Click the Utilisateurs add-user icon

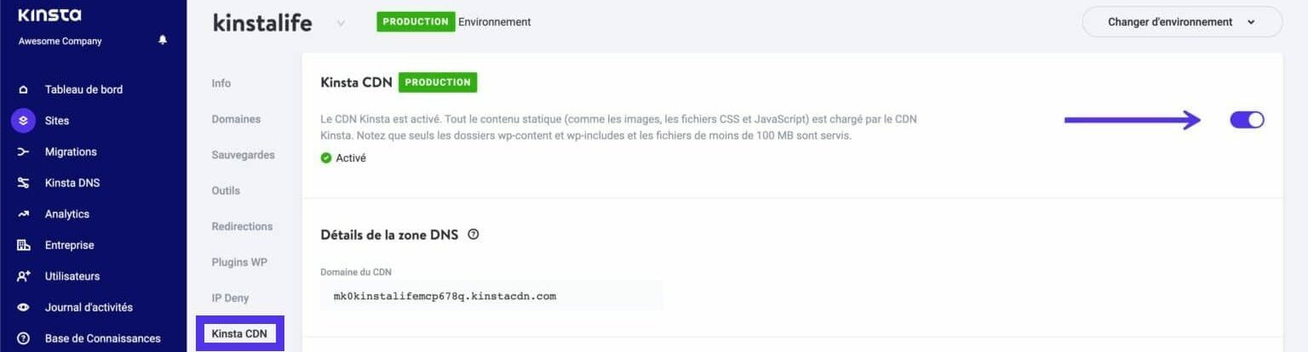coord(23,276)
